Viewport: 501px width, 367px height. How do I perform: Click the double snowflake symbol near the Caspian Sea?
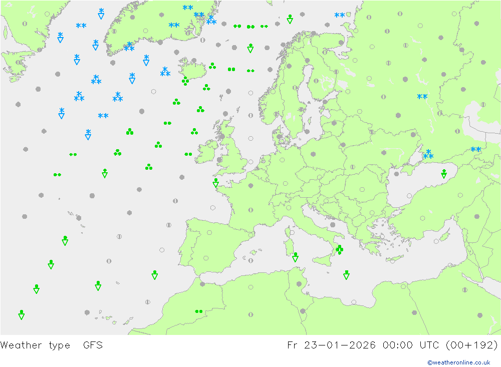click(x=476, y=149)
